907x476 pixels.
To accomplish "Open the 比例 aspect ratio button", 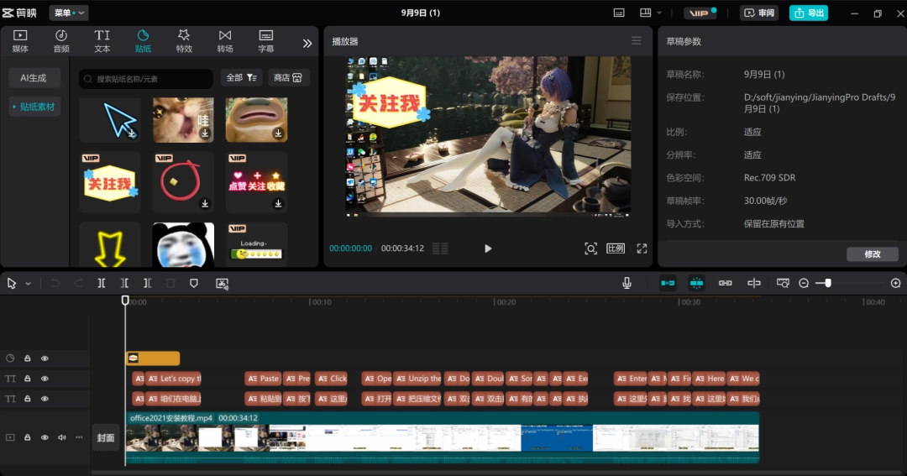I will pyautogui.click(x=616, y=248).
